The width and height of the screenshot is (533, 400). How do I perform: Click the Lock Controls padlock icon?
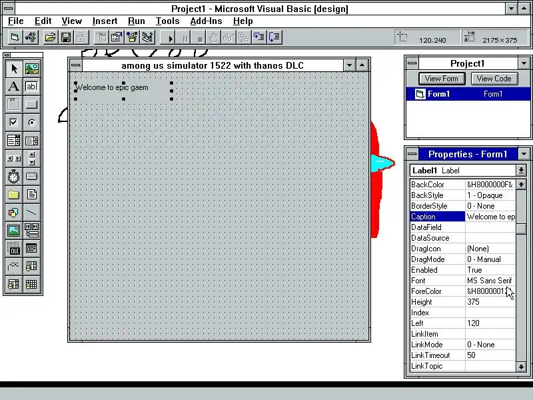[81, 37]
